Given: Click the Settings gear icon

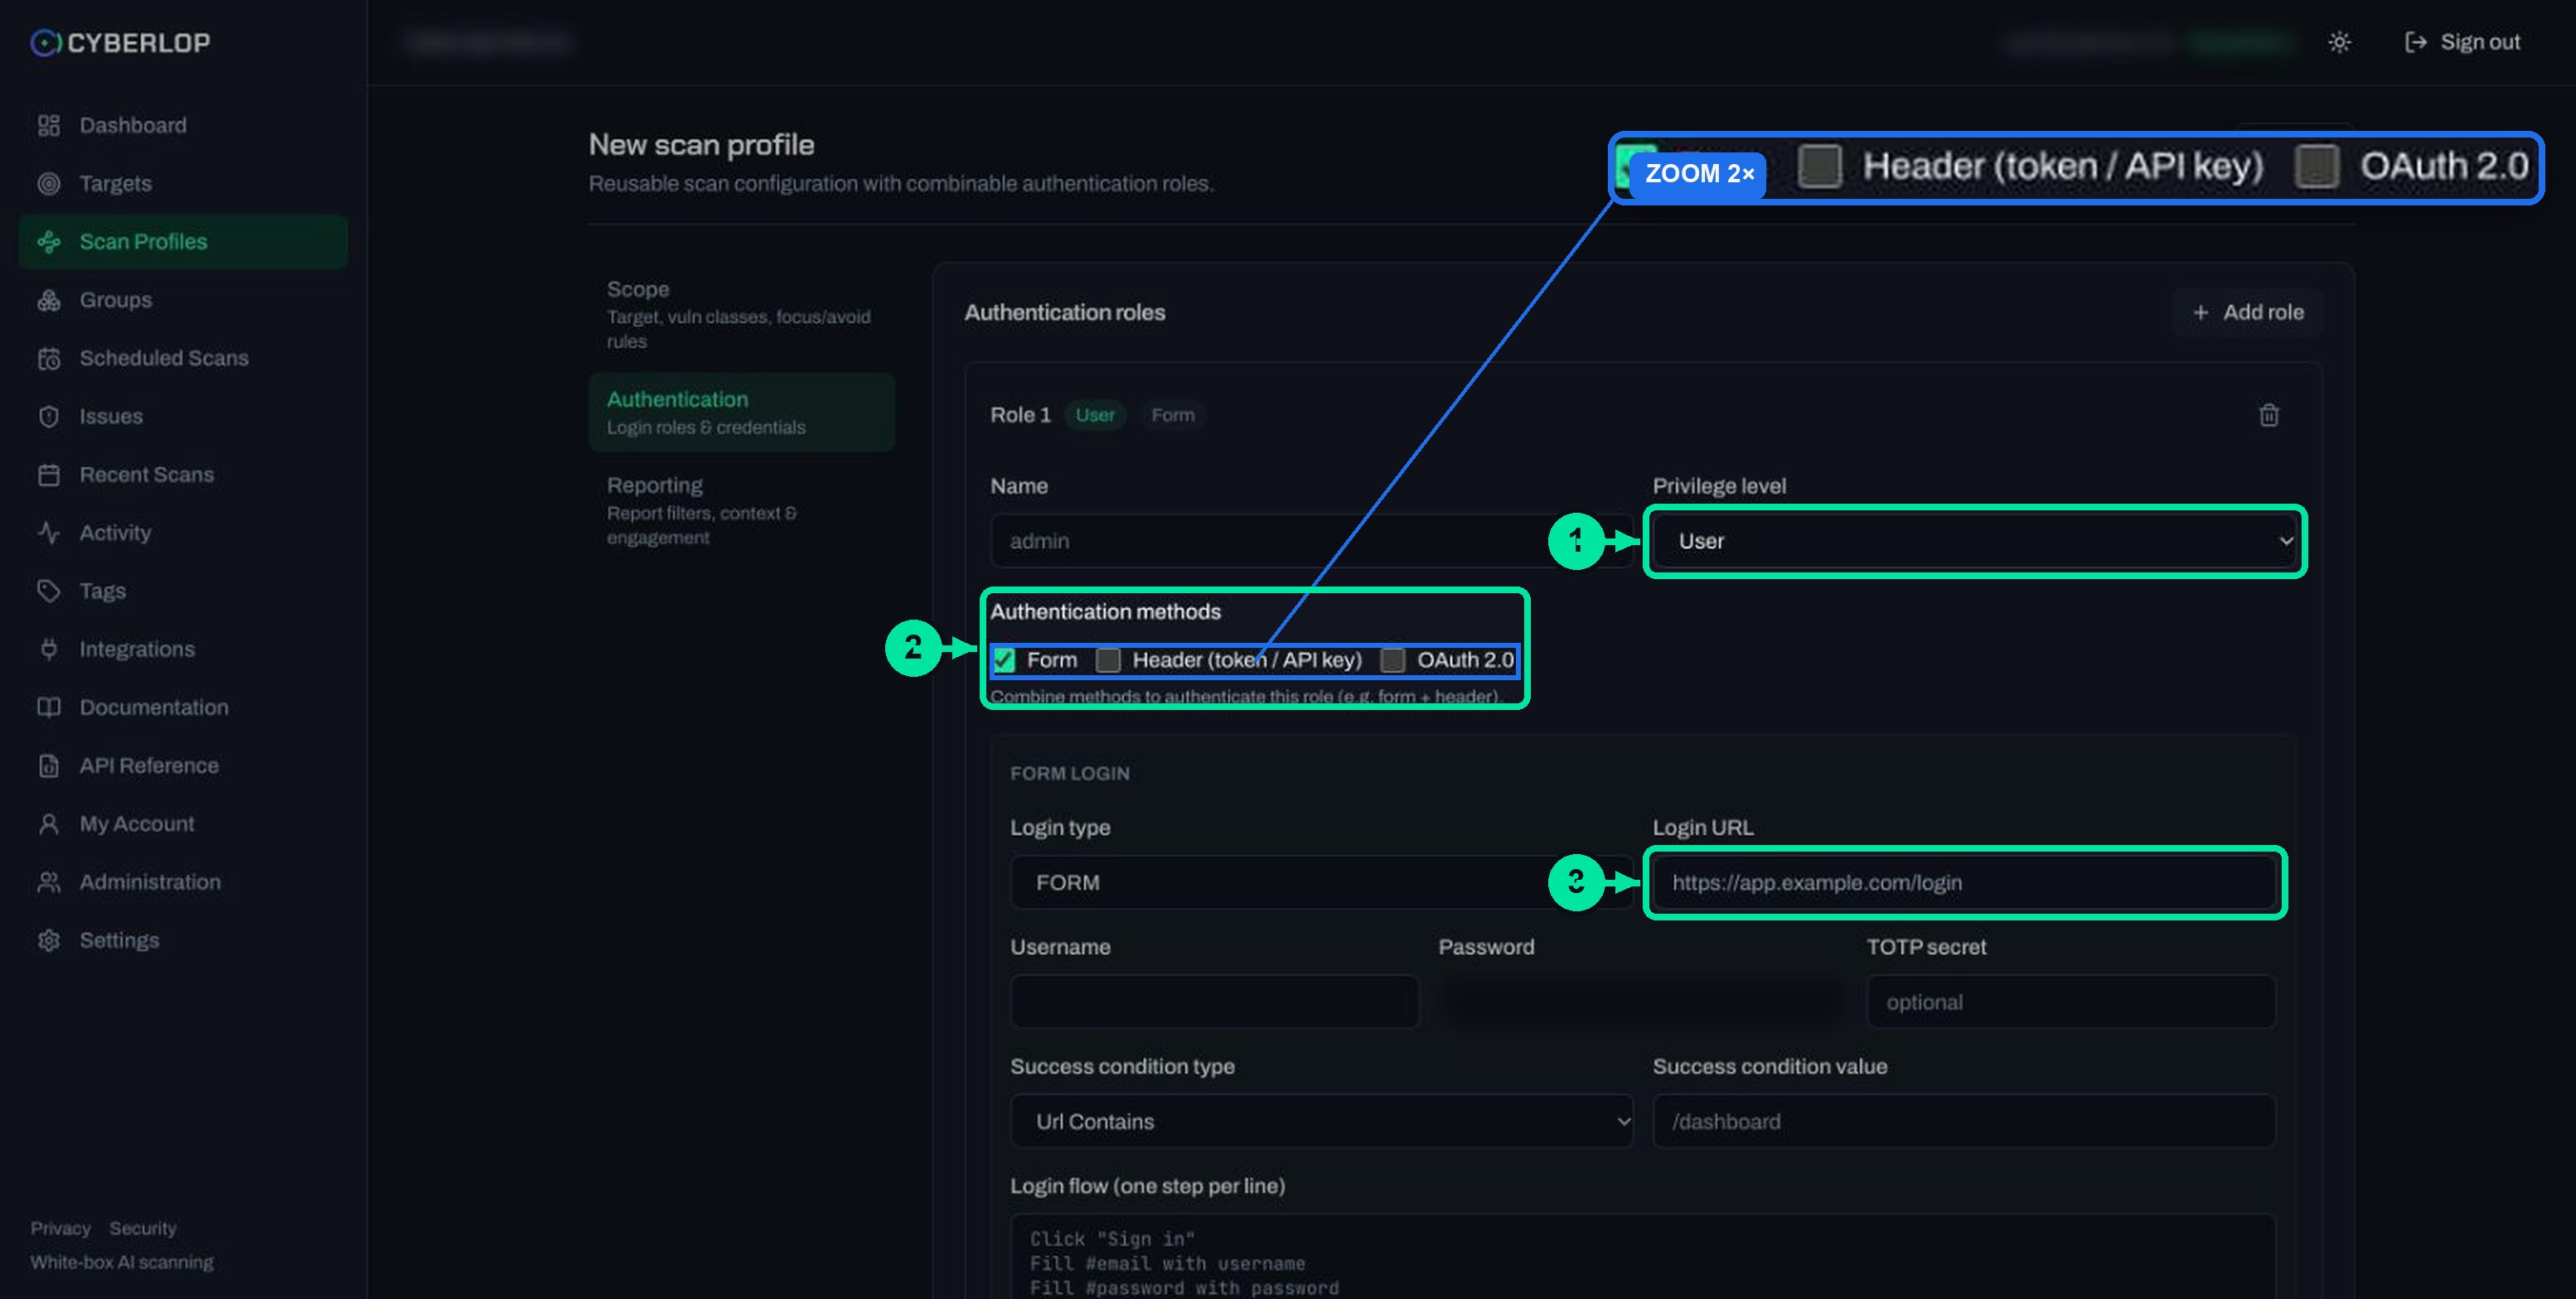Looking at the screenshot, I should click(48, 941).
